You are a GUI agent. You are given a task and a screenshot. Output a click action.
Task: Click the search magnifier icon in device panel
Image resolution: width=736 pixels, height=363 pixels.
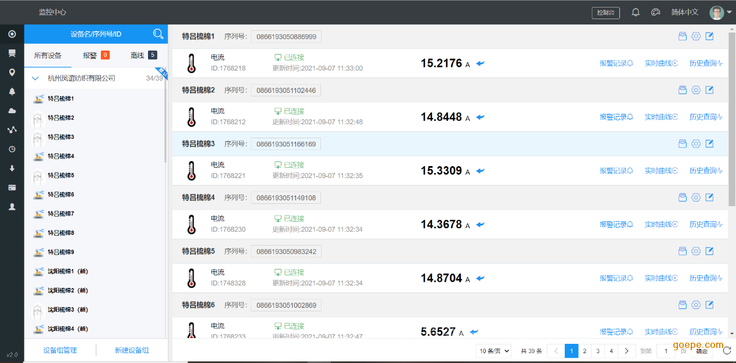(158, 34)
